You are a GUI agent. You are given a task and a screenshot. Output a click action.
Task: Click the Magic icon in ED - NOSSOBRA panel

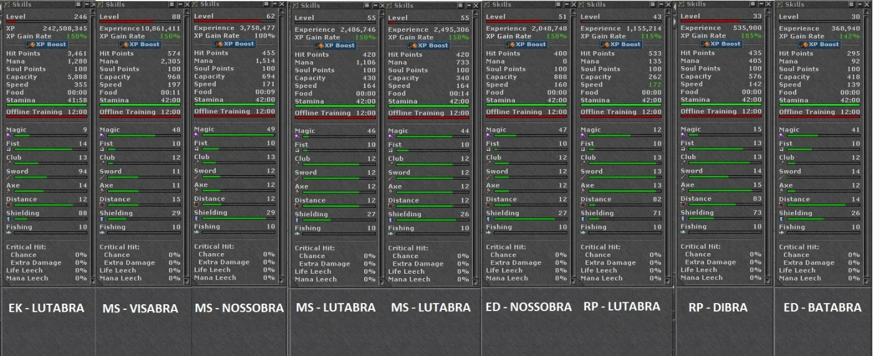488,135
